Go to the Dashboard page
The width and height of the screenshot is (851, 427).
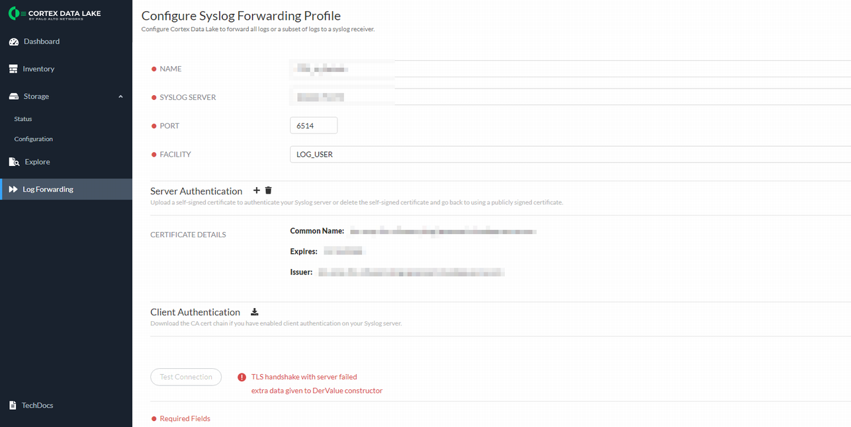(42, 42)
